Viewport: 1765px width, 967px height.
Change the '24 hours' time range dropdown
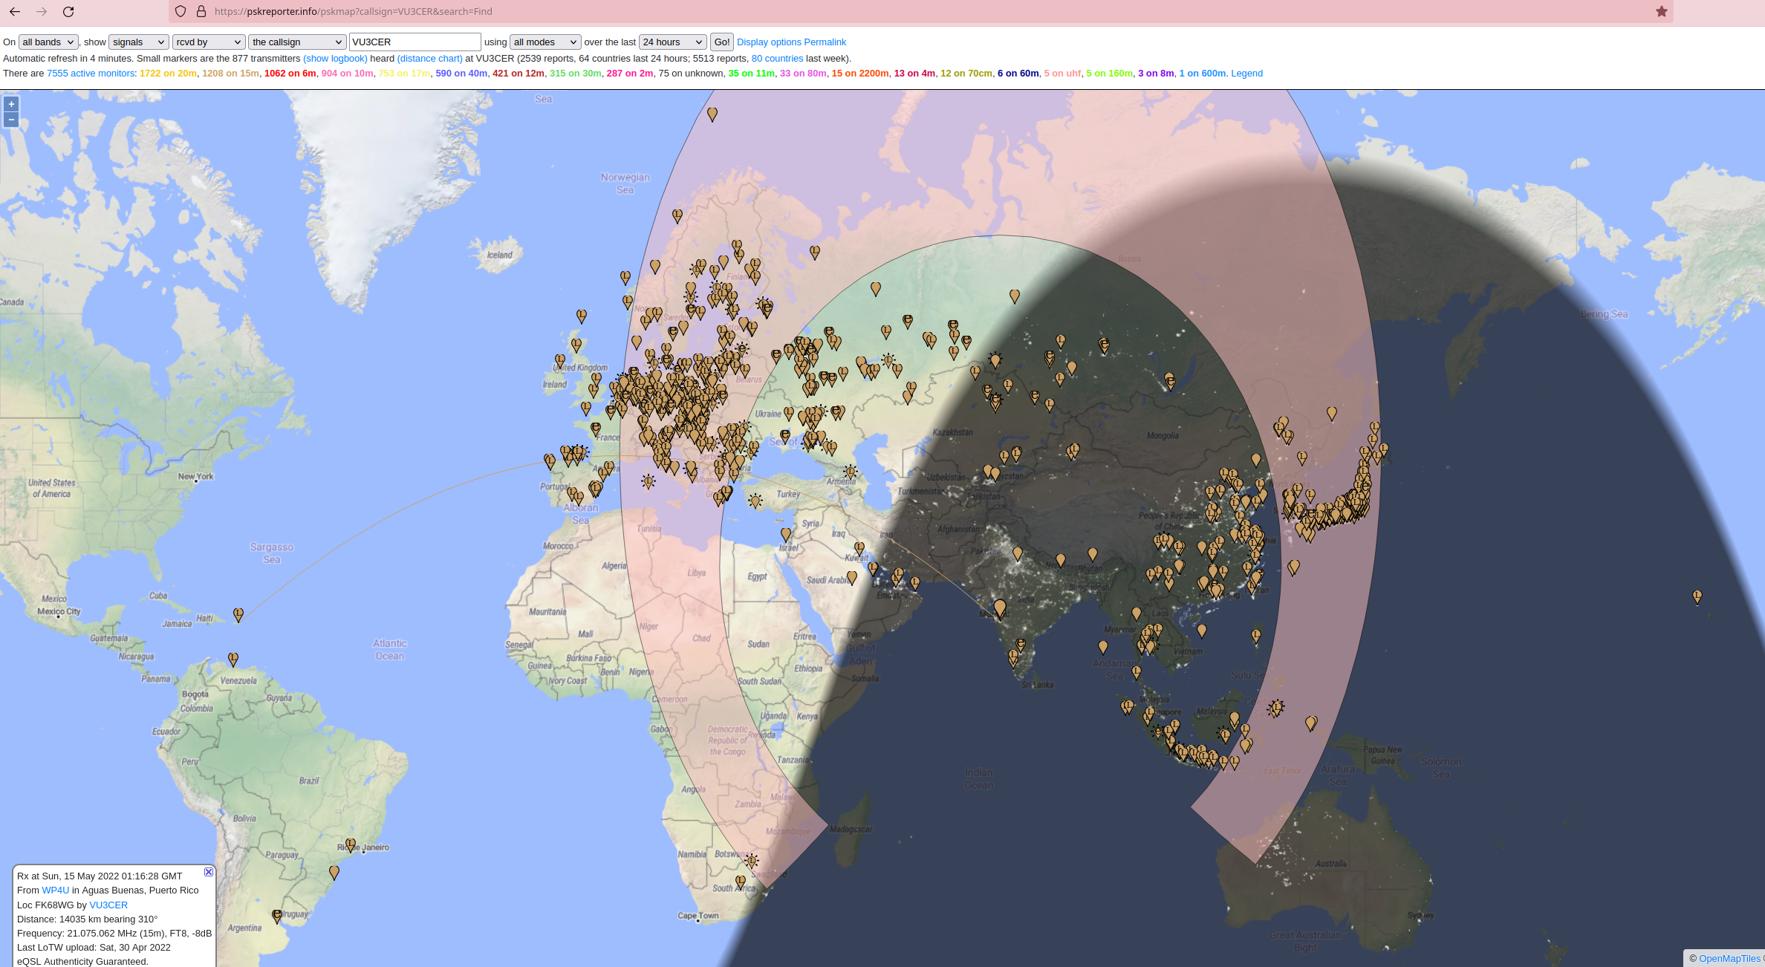pos(672,42)
